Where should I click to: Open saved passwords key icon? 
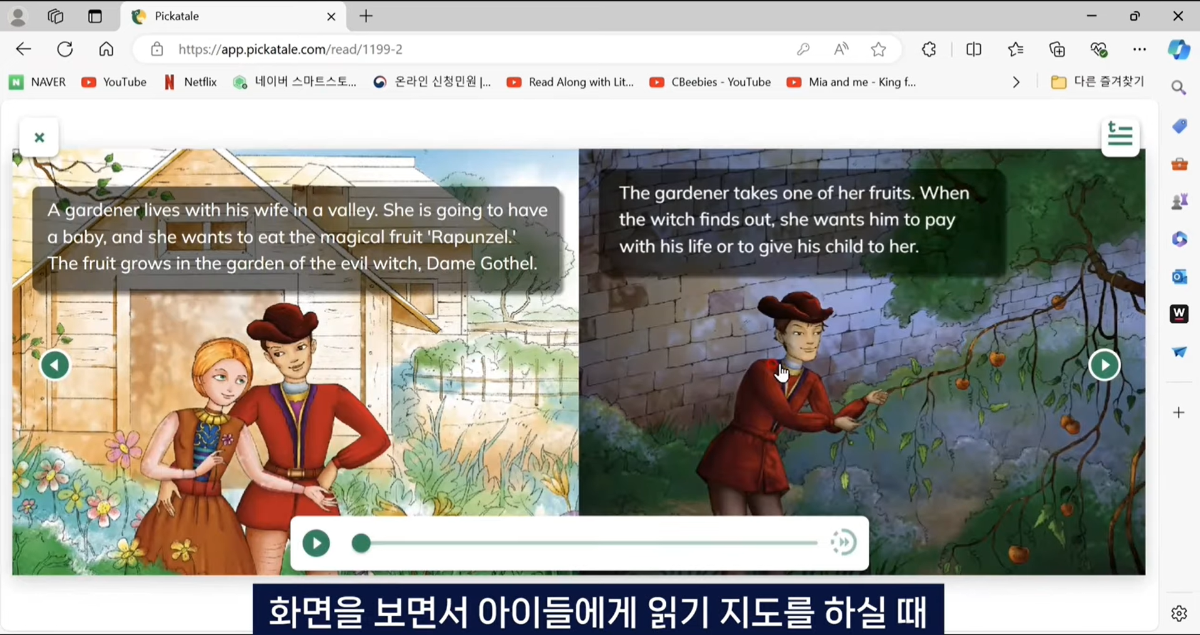[803, 49]
